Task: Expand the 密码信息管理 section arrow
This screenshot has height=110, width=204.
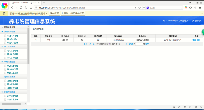Action: [2, 27]
